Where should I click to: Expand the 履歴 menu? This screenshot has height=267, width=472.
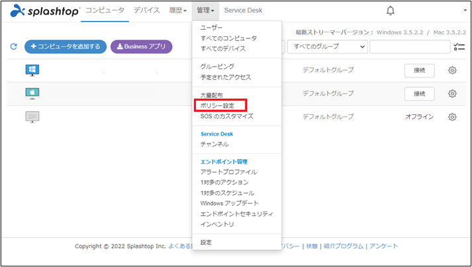[x=178, y=11]
